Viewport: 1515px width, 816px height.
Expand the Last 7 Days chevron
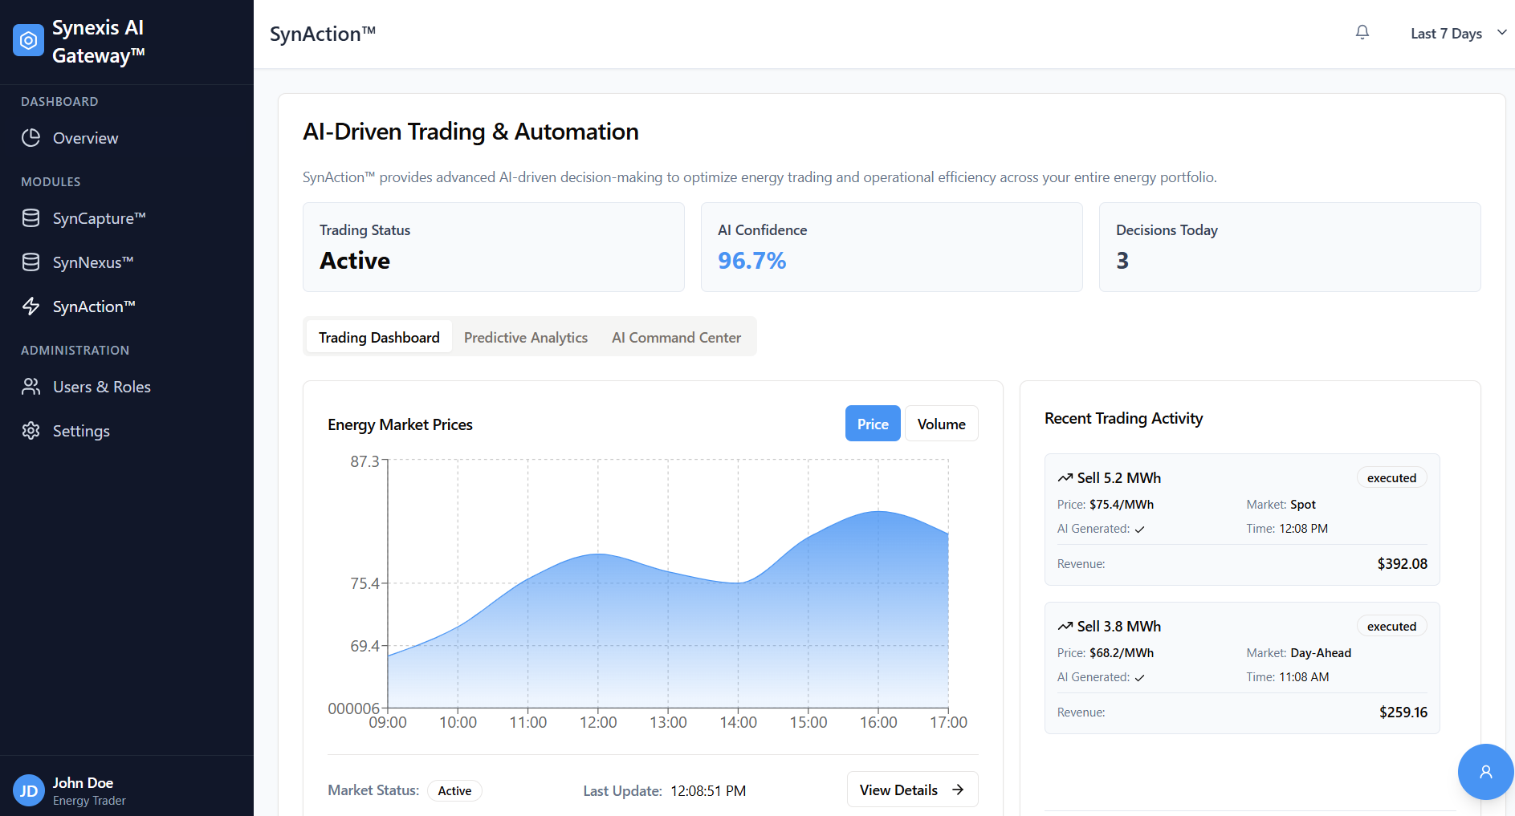1501,33
